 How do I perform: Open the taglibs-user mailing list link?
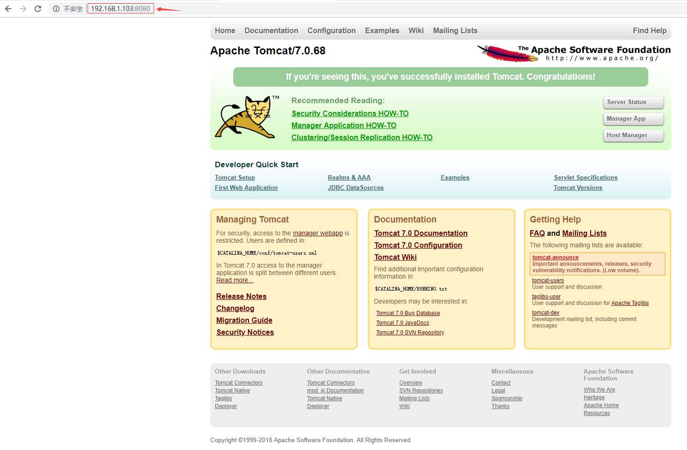coord(546,297)
